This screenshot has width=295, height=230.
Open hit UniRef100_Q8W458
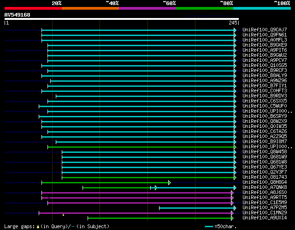click(265, 152)
